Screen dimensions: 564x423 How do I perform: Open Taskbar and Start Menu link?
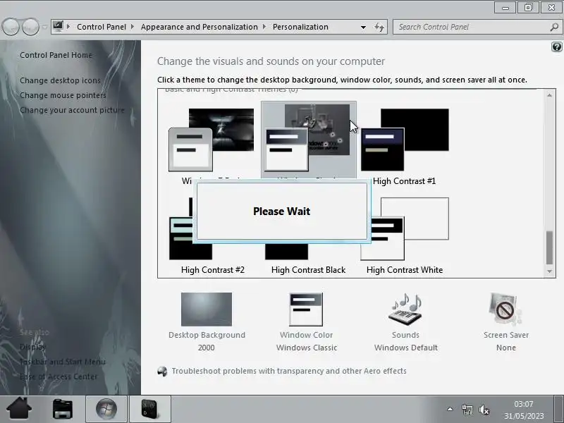(63, 362)
